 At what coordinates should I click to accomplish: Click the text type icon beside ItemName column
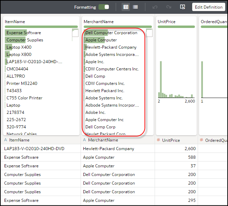click(x=6, y=140)
